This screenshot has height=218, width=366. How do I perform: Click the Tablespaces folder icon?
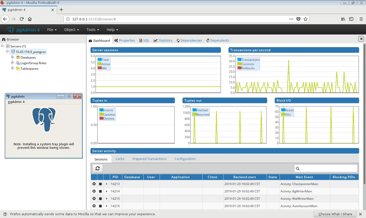(18, 68)
